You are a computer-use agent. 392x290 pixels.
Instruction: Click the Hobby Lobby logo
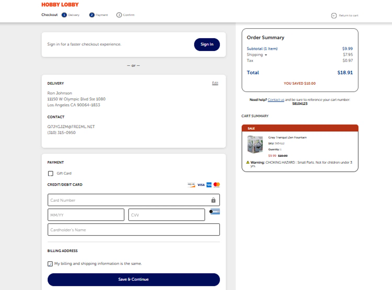60,5
